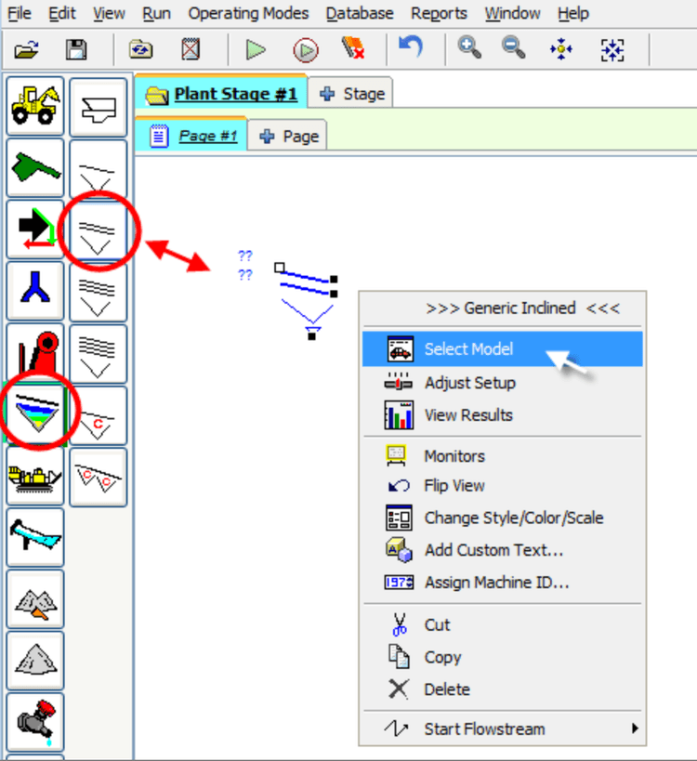Screen dimensions: 697x761
Task: Pick the blue splitter Y icon
Action: 35,290
